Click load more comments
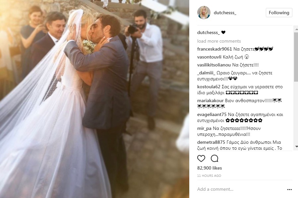 [x=219, y=41]
